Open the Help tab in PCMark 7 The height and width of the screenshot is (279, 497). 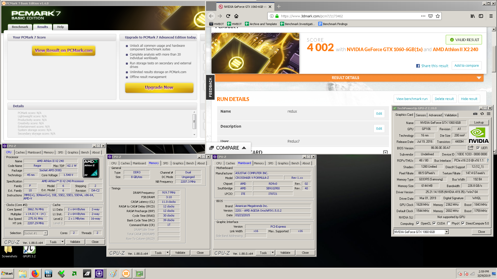coord(60,27)
